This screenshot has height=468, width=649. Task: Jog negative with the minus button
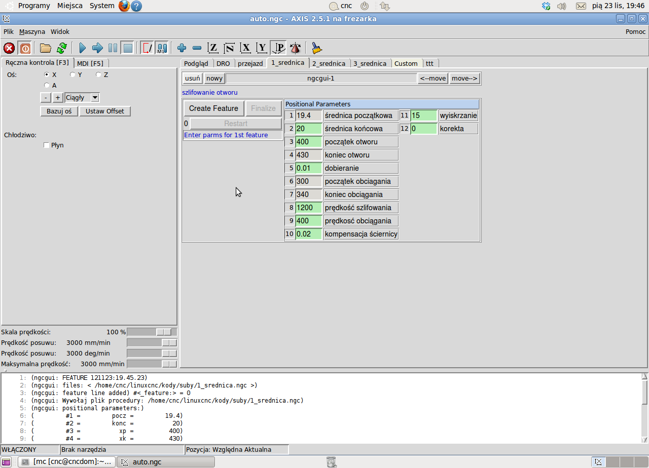[46, 98]
